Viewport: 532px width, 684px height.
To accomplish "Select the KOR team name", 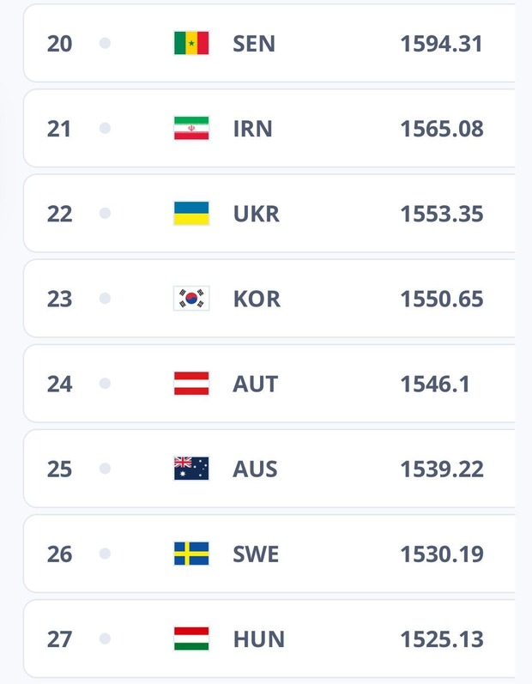I will (x=257, y=299).
